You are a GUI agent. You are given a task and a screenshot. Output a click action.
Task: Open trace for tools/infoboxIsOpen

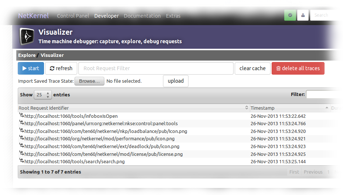click(x=71, y=116)
